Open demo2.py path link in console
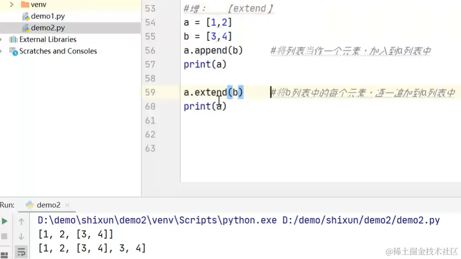This screenshot has height=259, width=461. (361, 220)
